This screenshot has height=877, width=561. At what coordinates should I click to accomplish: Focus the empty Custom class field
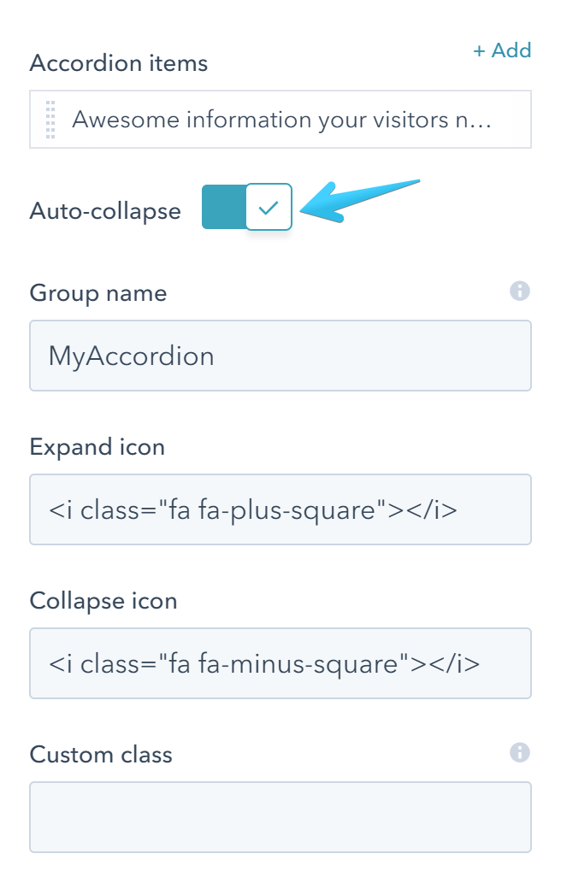click(x=280, y=817)
